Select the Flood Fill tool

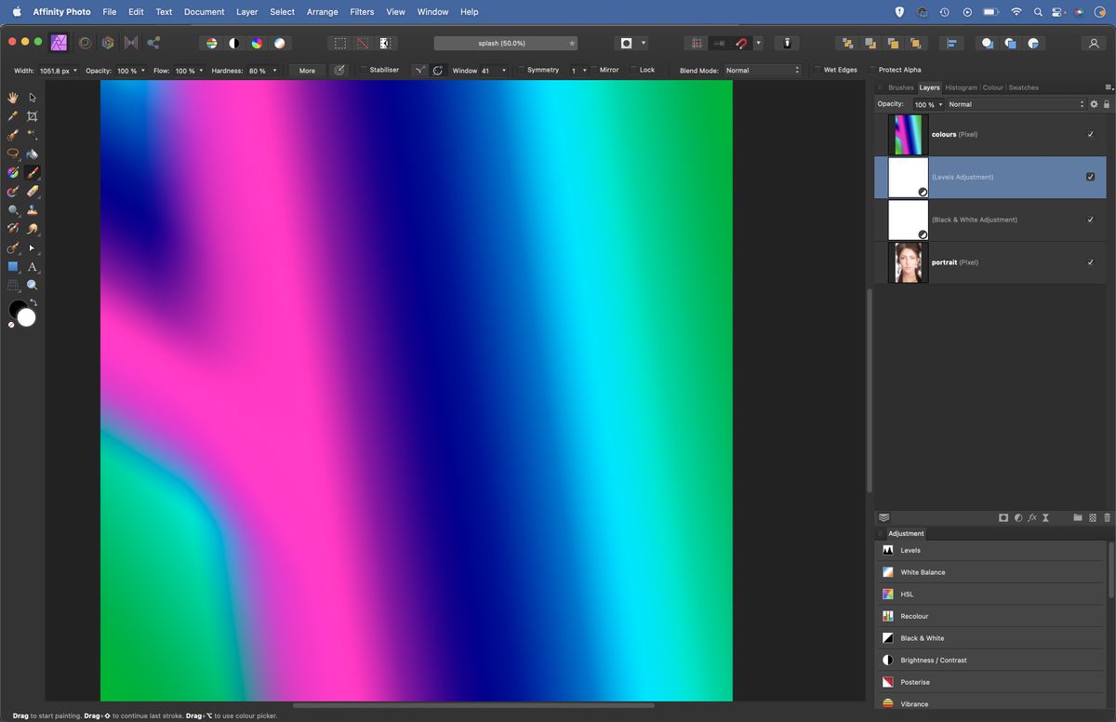(32, 154)
